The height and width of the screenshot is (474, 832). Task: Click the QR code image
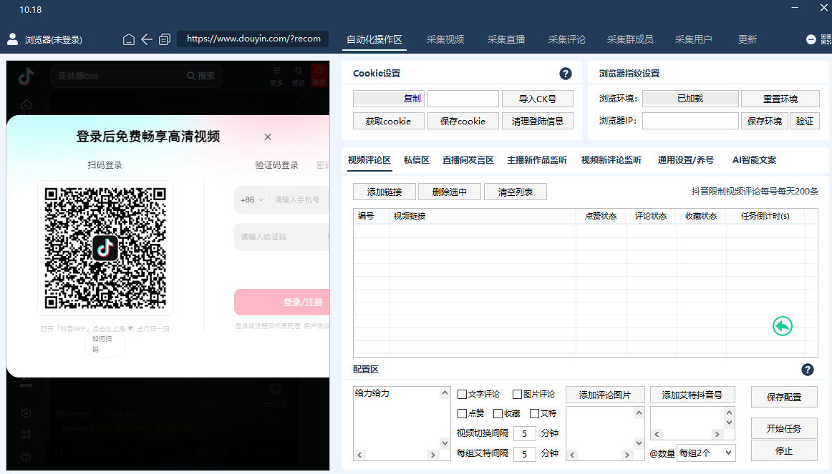pos(105,248)
